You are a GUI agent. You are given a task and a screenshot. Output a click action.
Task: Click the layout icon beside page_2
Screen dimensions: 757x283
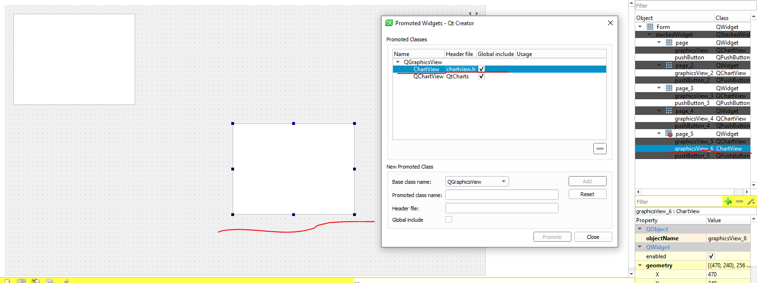pyautogui.click(x=669, y=65)
